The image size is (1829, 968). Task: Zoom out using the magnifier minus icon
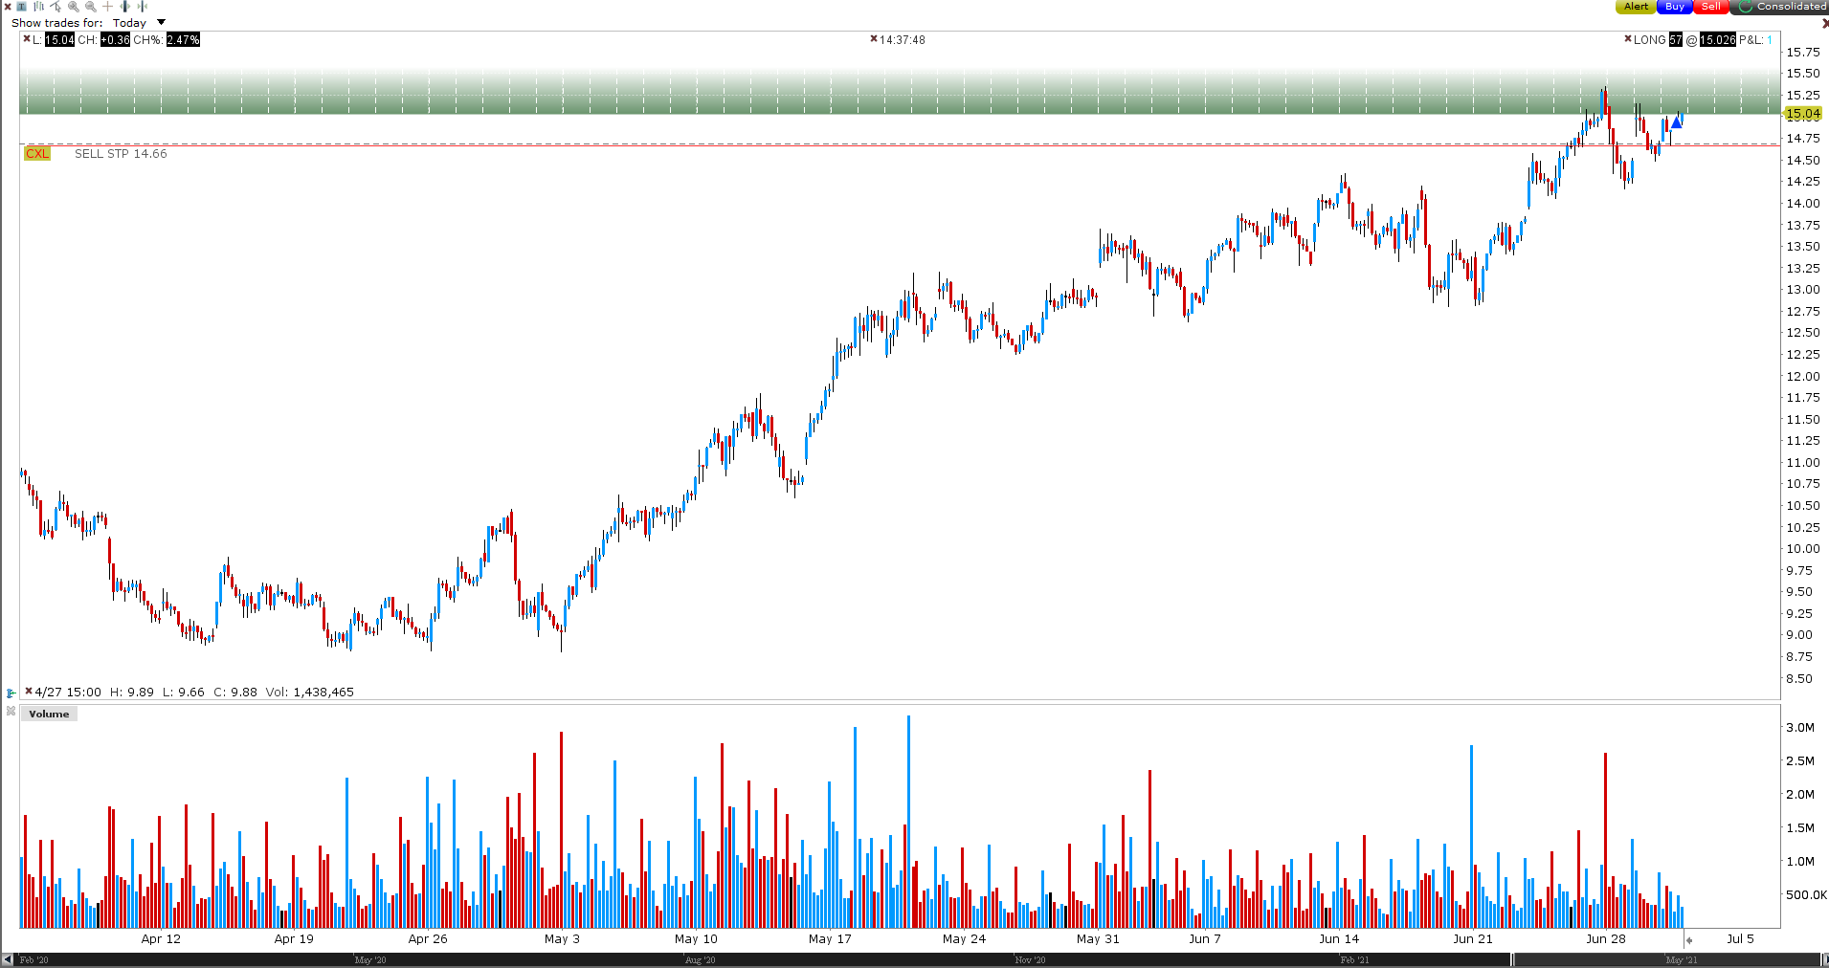(90, 7)
